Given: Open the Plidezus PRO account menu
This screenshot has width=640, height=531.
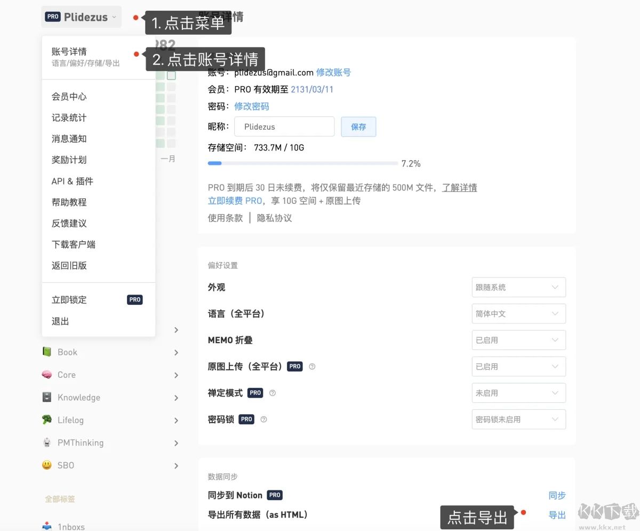Looking at the screenshot, I should click(x=81, y=17).
